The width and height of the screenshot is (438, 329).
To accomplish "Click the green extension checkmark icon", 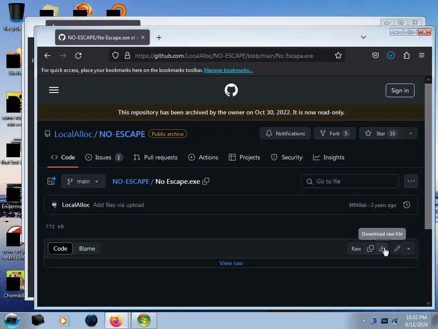I will coord(391,55).
